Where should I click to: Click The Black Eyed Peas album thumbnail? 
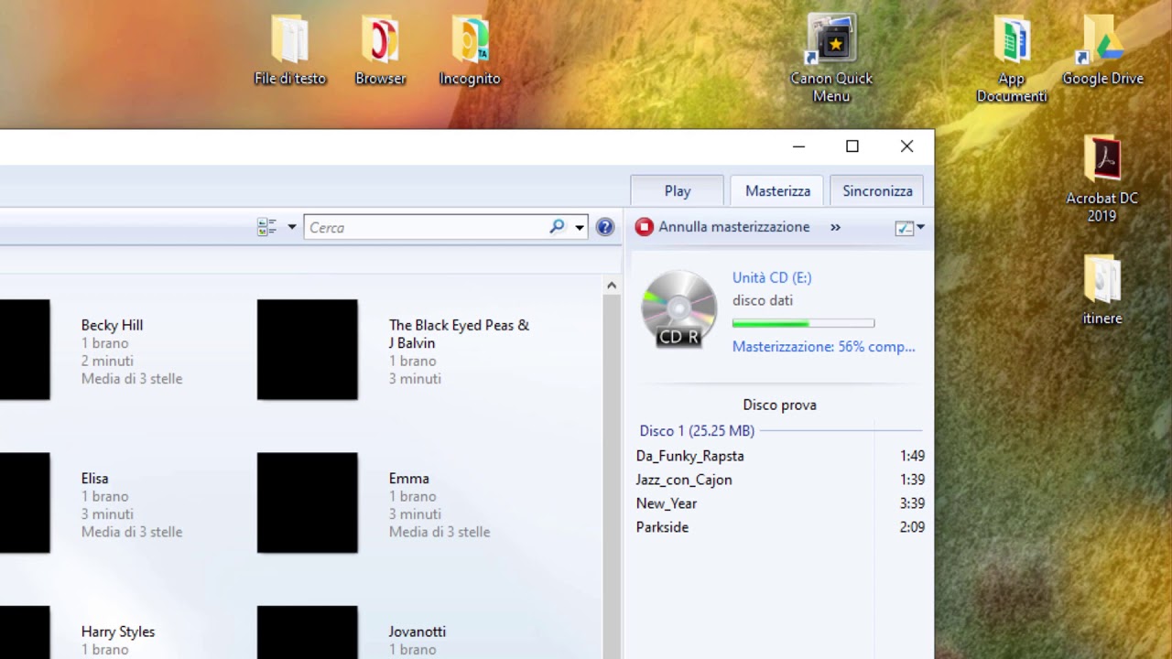tap(308, 350)
